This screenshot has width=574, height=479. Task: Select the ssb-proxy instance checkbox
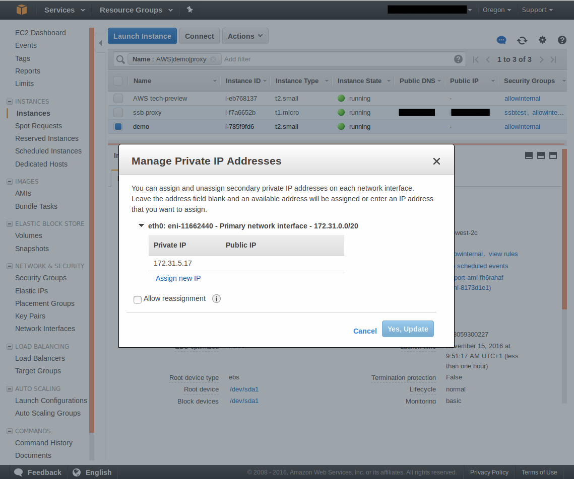[118, 113]
